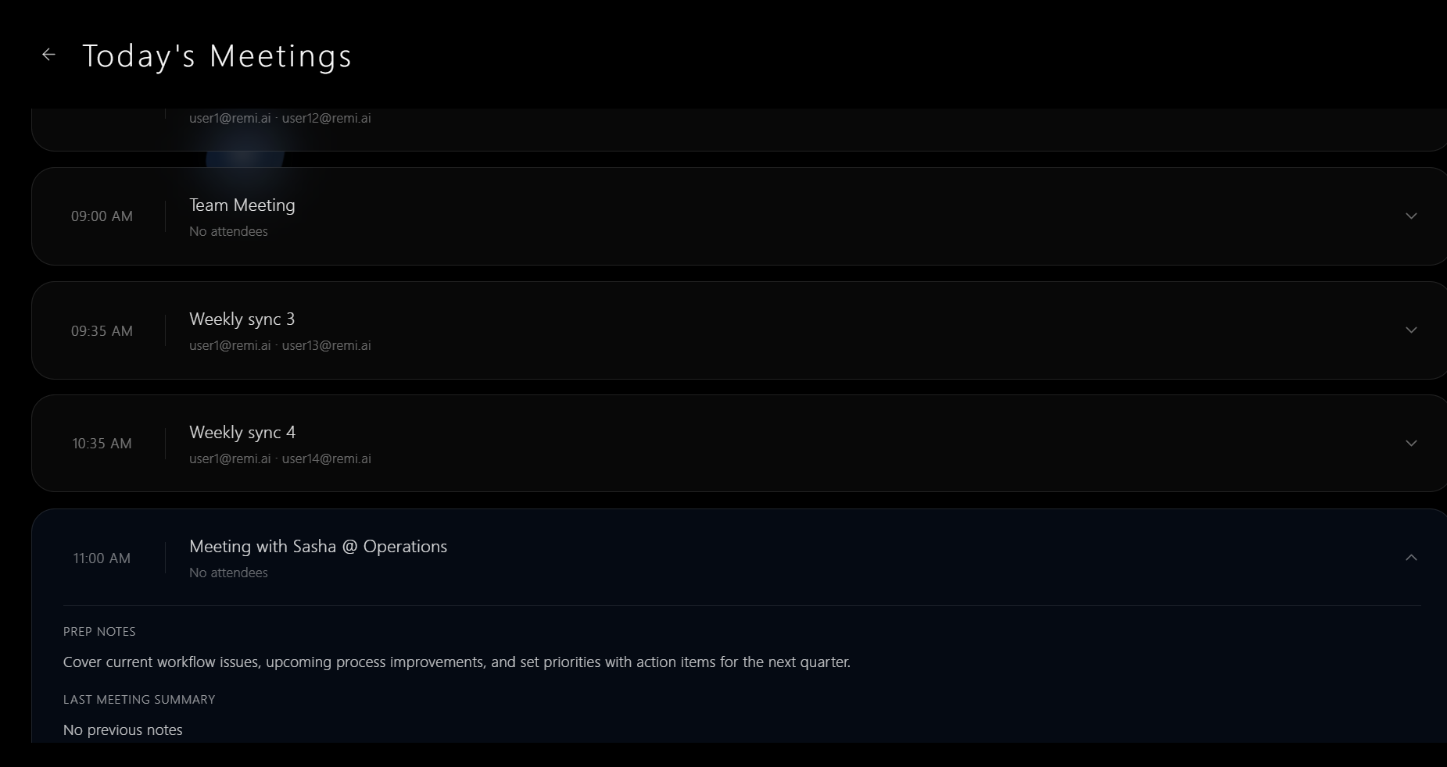This screenshot has width=1447, height=767.
Task: Select user14@remi.ai attendee email
Action: [327, 458]
